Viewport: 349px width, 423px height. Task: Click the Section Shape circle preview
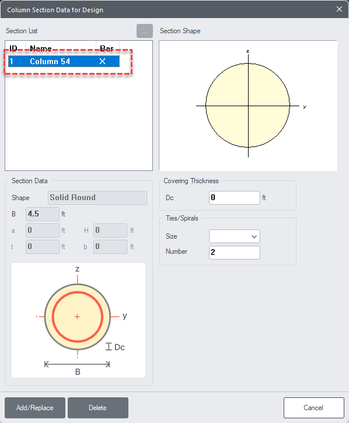(x=248, y=106)
